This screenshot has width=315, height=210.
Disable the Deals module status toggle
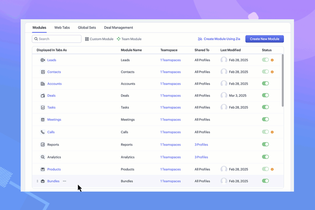(x=265, y=95)
